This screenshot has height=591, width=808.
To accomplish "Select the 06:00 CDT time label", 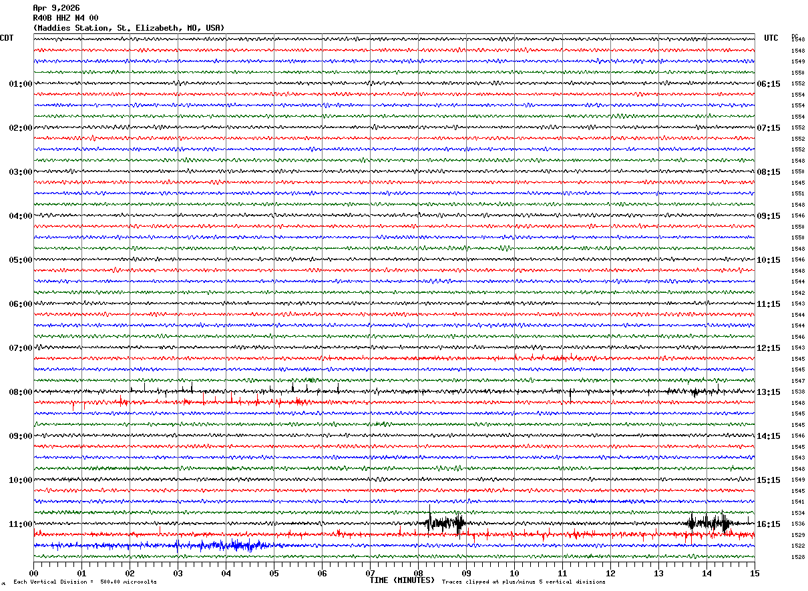I will click(21, 304).
